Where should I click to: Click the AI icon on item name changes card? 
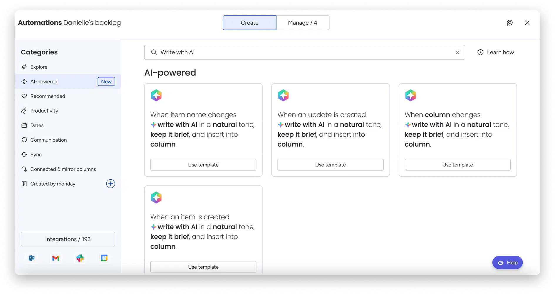(156, 96)
